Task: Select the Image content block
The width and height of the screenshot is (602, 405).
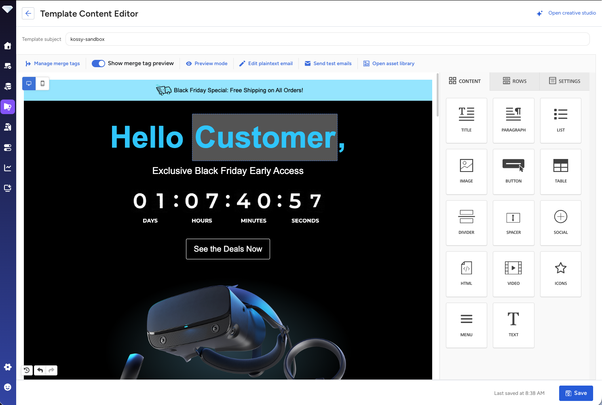Action: (x=467, y=172)
